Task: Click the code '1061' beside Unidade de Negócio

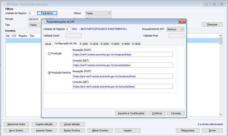Action: tap(74, 29)
